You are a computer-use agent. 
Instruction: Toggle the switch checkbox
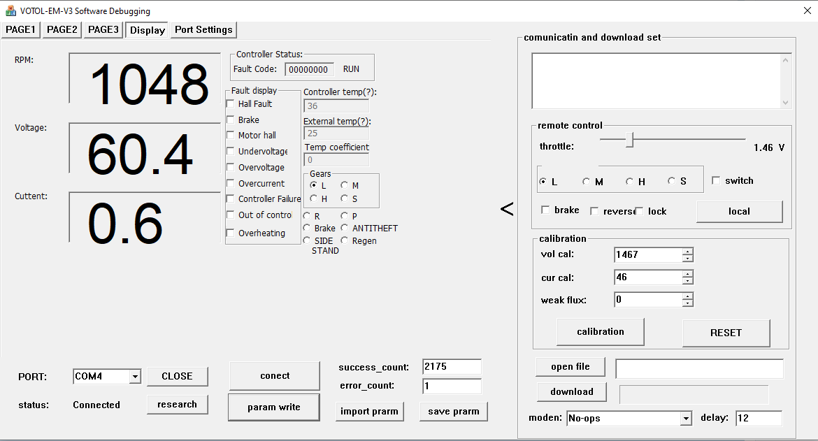click(x=716, y=181)
